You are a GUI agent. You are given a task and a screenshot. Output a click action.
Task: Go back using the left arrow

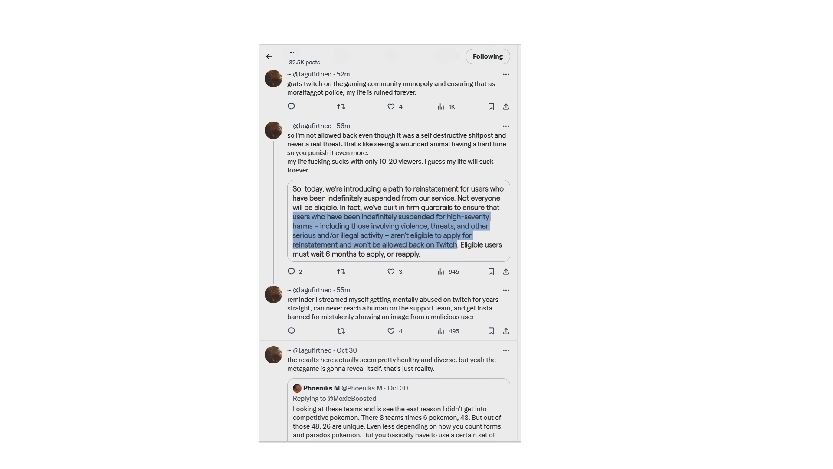[x=269, y=56]
